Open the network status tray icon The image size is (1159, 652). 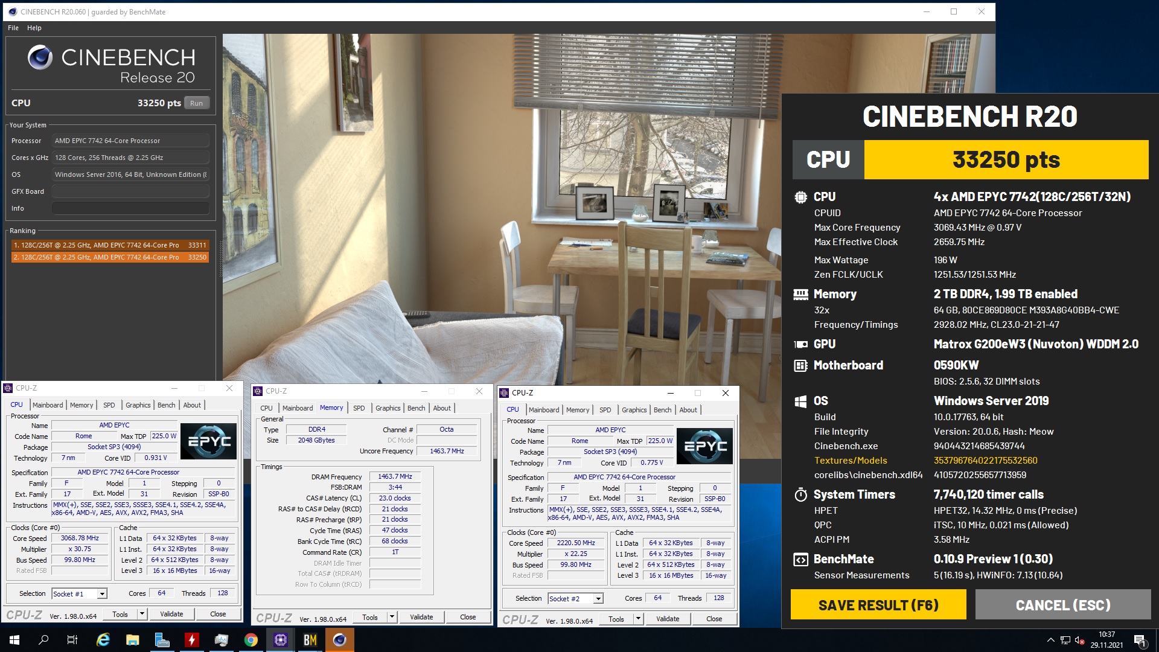click(x=1065, y=640)
